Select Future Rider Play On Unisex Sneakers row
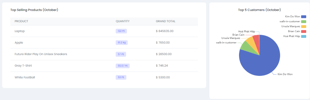This screenshot has height=100, width=310. pyautogui.click(x=104, y=54)
